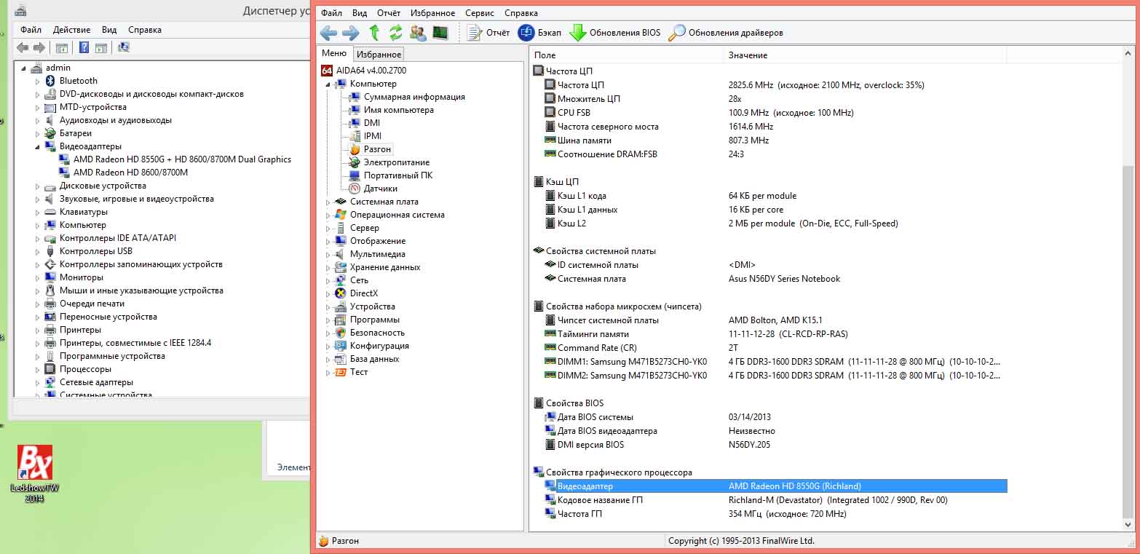Screen dimensions: 1140x554
Task: Open the Справка menu in AIDA64
Action: [x=521, y=13]
